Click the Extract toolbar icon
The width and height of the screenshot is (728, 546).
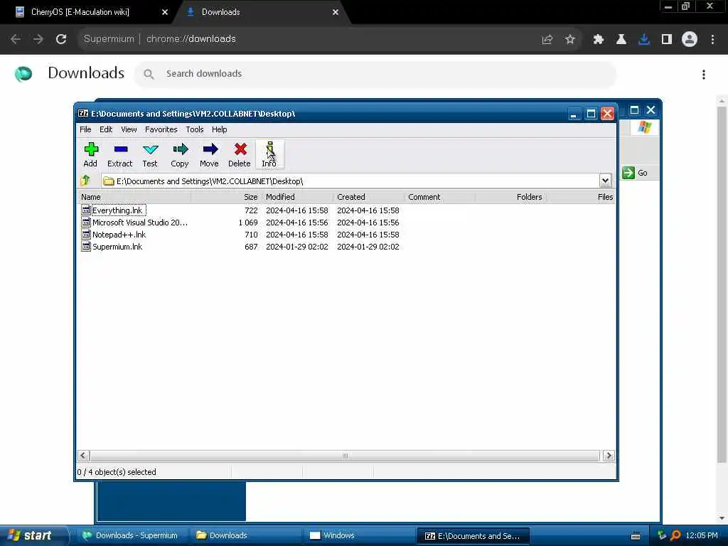(119, 154)
